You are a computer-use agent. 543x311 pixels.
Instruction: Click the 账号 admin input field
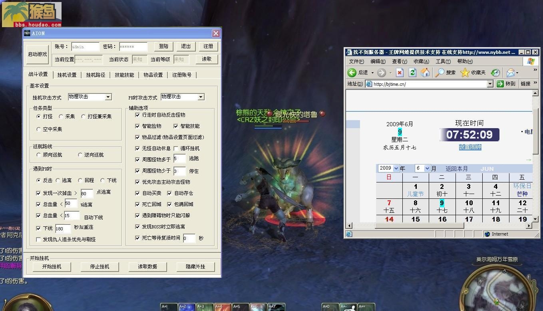(x=86, y=47)
